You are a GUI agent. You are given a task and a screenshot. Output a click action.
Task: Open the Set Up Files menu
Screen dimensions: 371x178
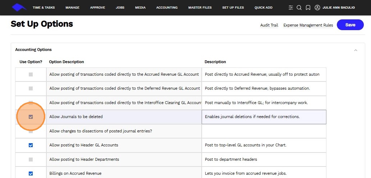[x=233, y=8]
